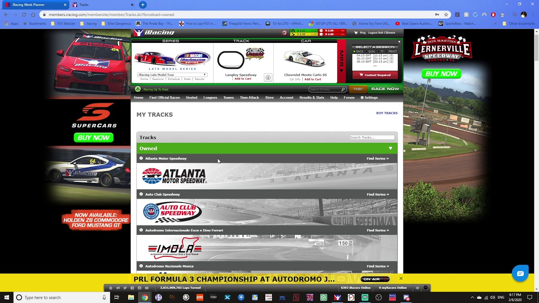
Task: Click the white collapse arrow above Select a Session
Action: click(399, 42)
